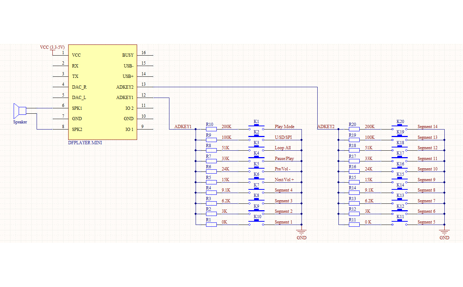Click the K4 Pause/Play switch symbol
Screen dimensions: 463x287
point(256,159)
